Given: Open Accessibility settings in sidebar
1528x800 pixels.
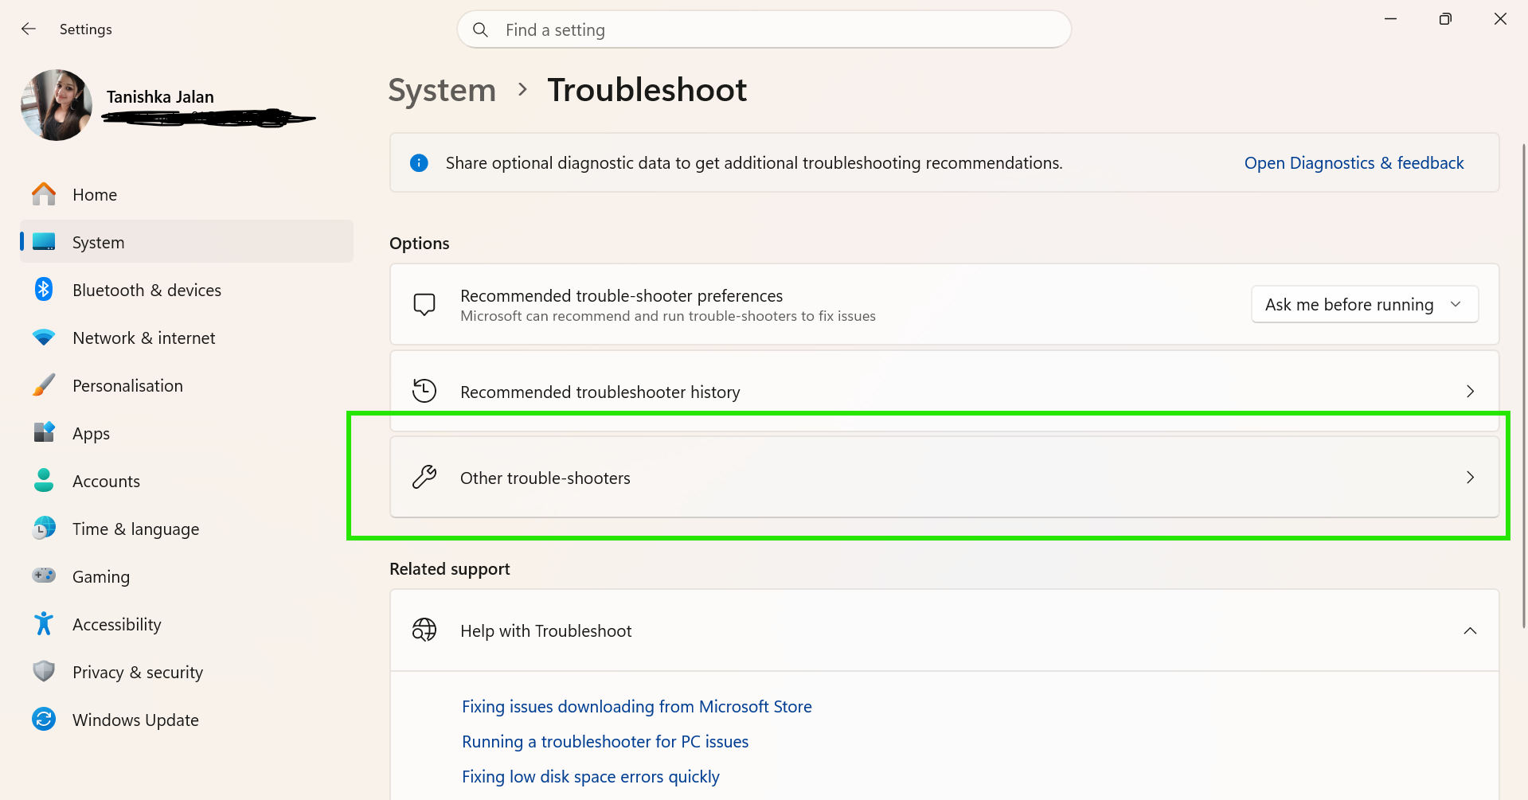Looking at the screenshot, I should [x=186, y=624].
